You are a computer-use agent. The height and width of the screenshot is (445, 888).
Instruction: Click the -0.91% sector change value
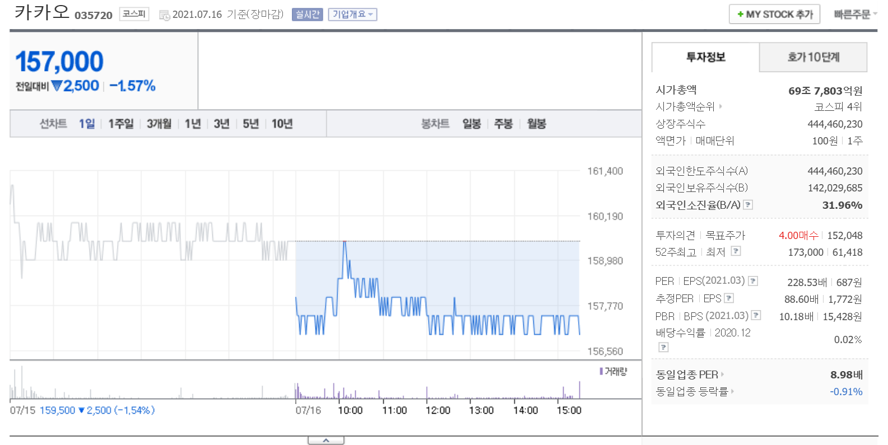846,392
